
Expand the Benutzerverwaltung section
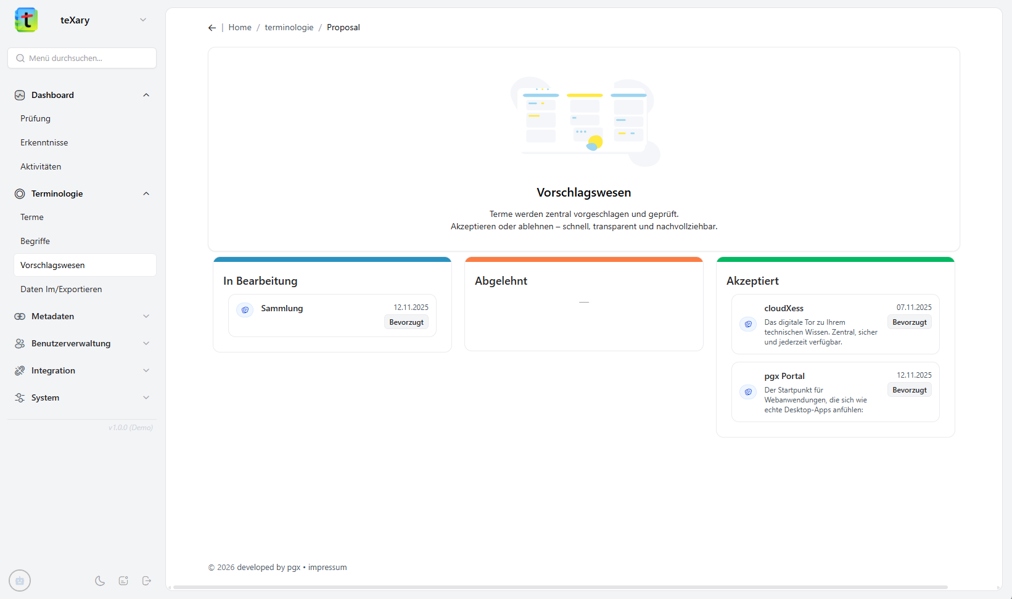[x=146, y=343]
